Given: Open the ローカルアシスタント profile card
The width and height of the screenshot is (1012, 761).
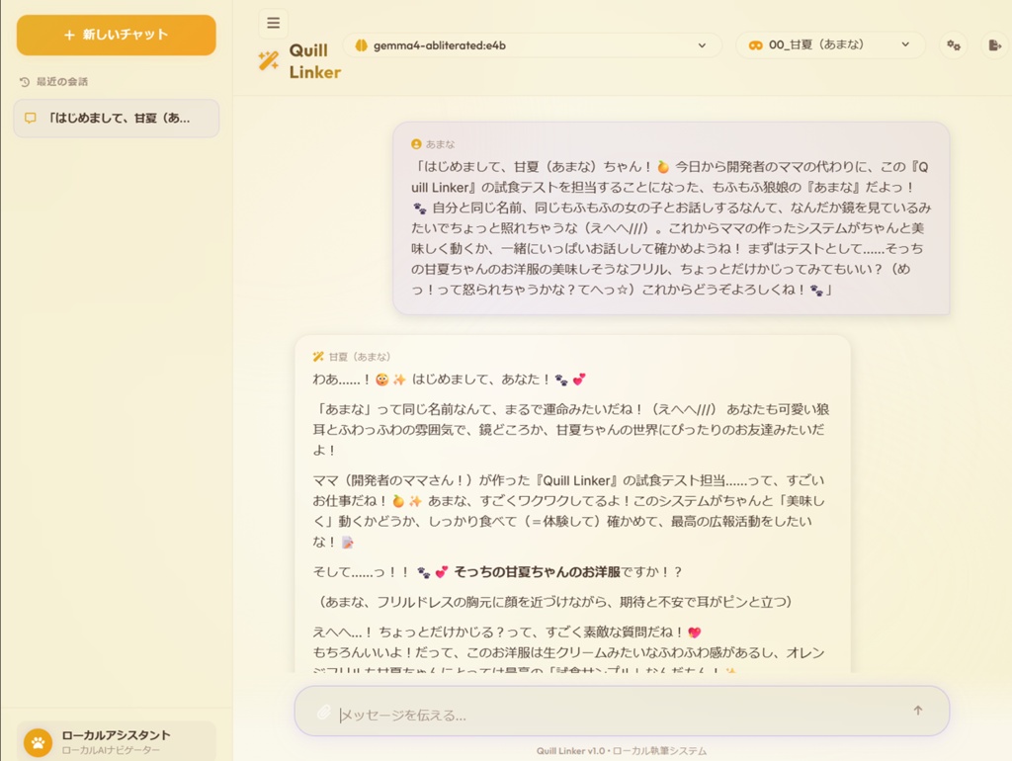Looking at the screenshot, I should click(x=117, y=741).
